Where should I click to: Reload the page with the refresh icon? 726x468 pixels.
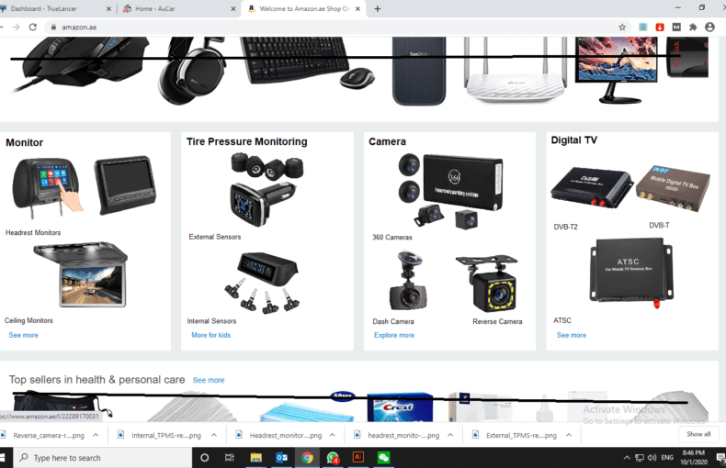(33, 28)
